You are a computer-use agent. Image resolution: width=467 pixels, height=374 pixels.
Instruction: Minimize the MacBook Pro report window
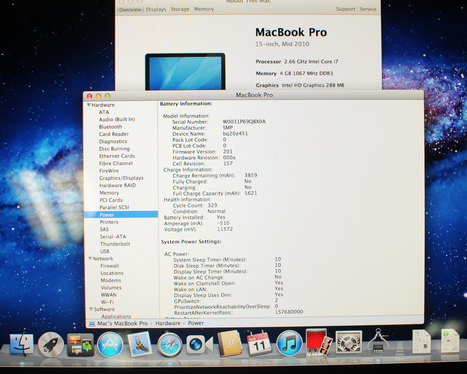tap(99, 96)
